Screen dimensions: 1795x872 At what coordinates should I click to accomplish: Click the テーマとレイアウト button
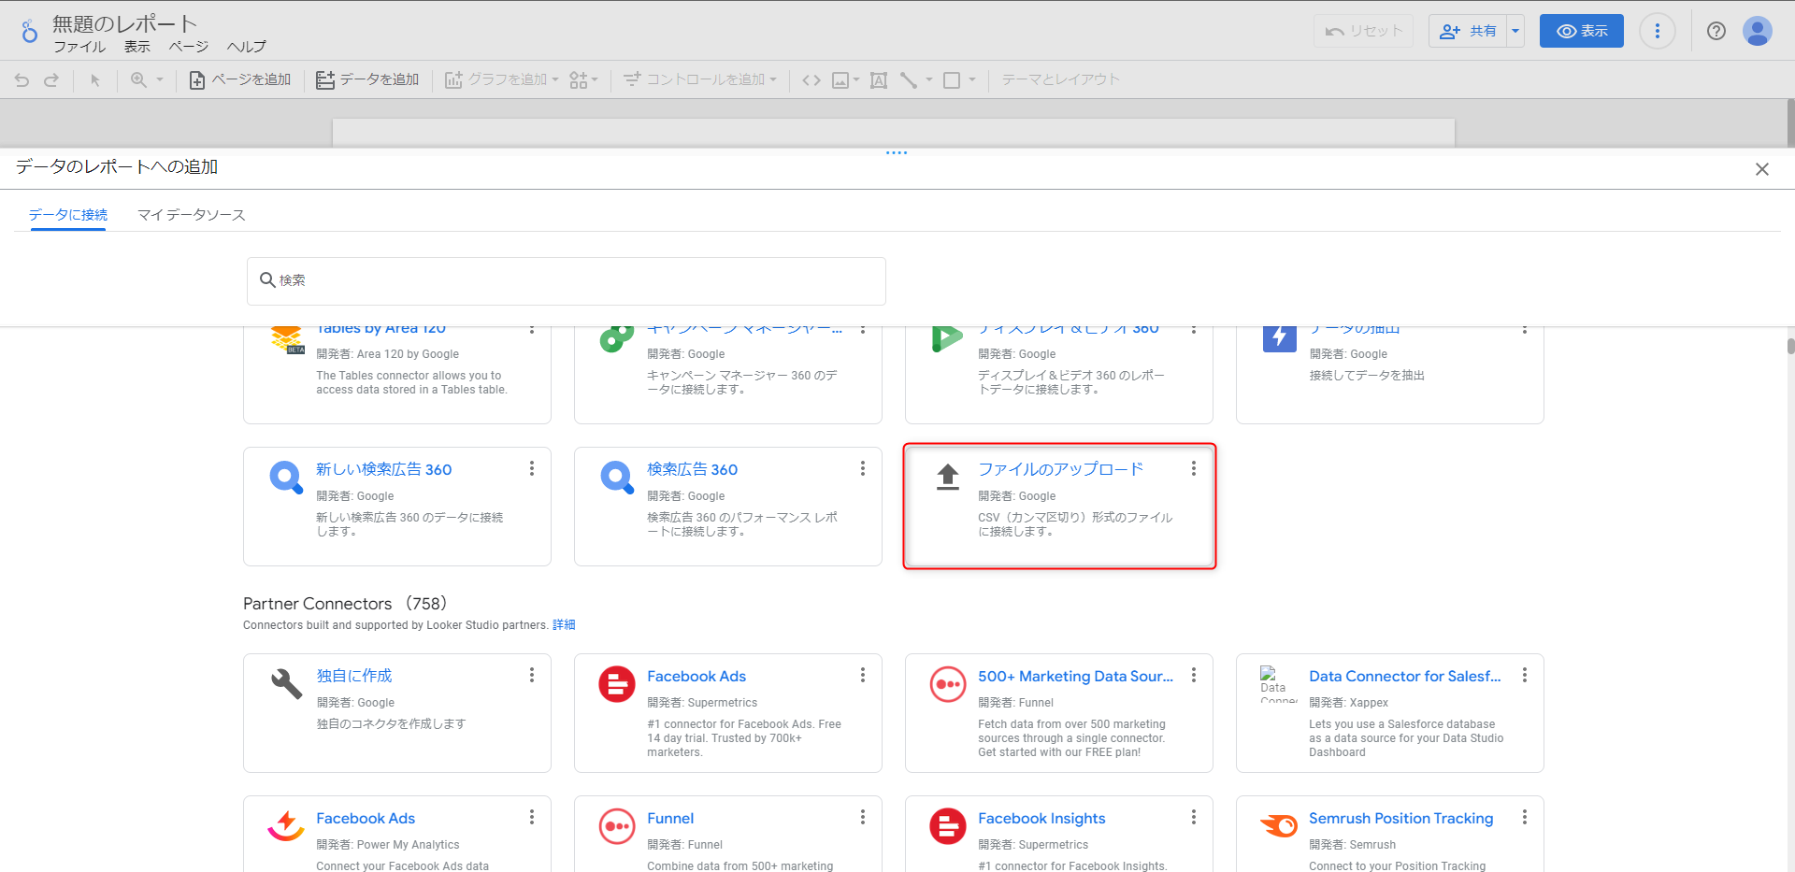1061,80
